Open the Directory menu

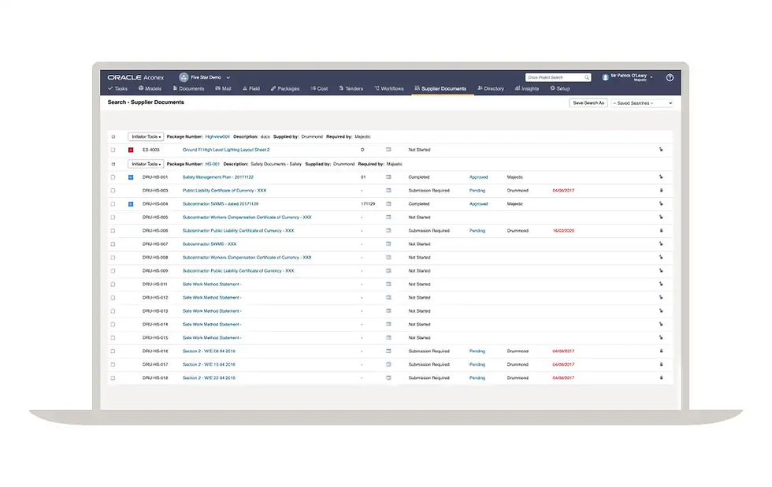click(x=491, y=88)
